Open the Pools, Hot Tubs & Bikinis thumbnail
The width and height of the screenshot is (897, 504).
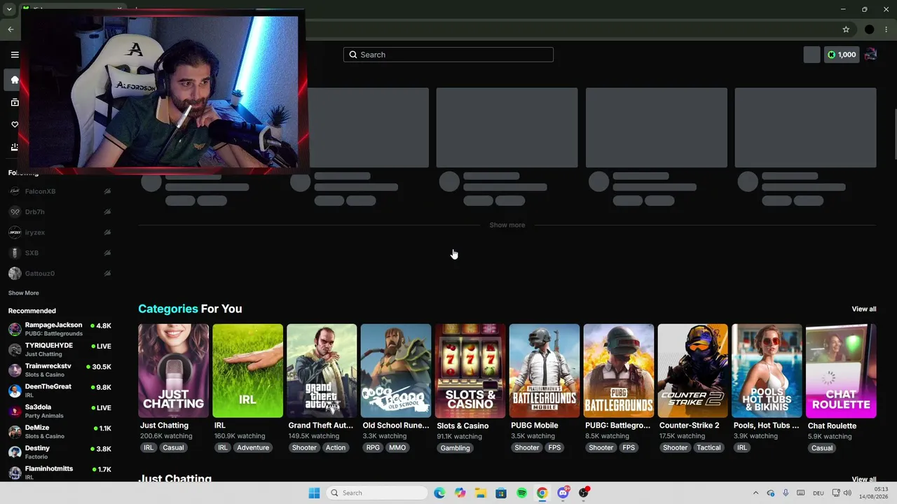coord(767,371)
